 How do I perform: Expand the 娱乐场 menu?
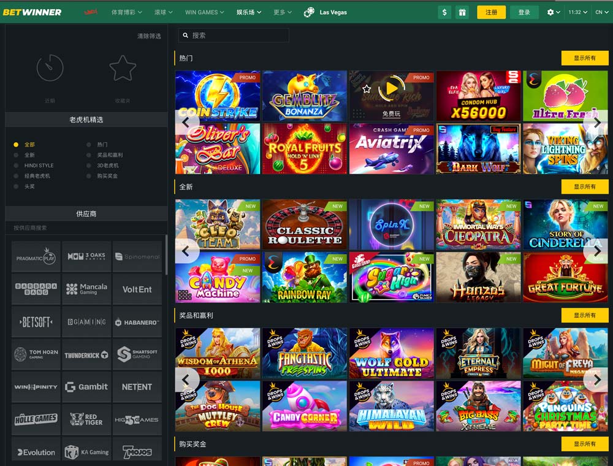click(249, 12)
